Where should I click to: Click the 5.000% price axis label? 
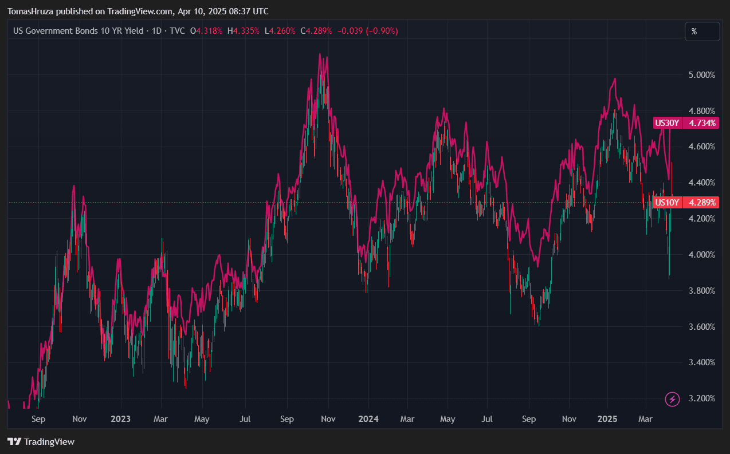[701, 75]
